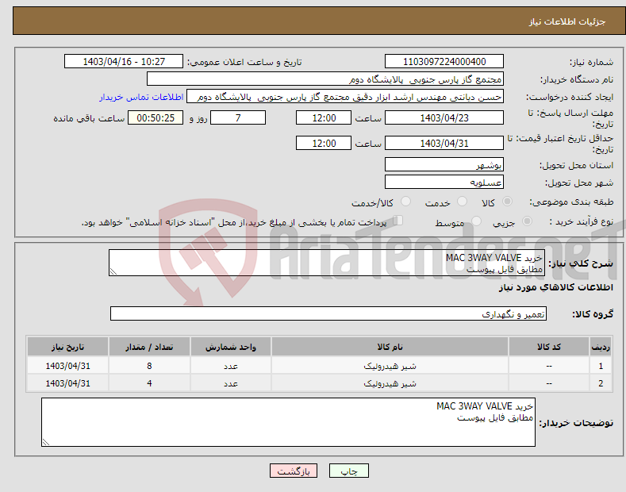Image resolution: width=626 pixels, height=492 pixels.
Task: Click the delivery city عسلویه field
Action: (444, 182)
